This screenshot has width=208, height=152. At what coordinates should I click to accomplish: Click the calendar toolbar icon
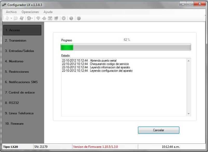(50, 18)
